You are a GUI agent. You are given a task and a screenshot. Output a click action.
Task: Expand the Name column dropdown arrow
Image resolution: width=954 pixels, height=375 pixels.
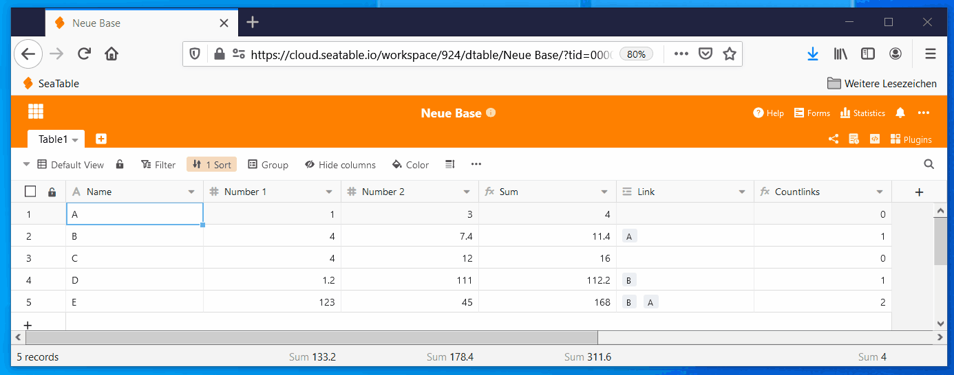[x=191, y=192]
